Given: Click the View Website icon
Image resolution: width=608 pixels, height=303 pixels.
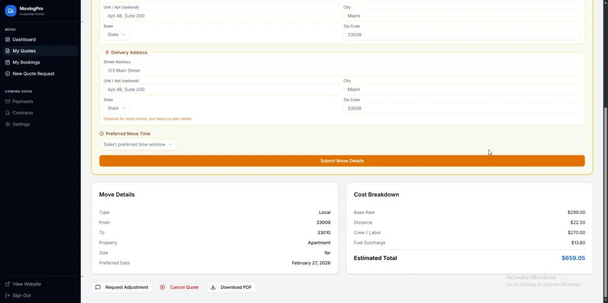Looking at the screenshot, I should point(8,284).
